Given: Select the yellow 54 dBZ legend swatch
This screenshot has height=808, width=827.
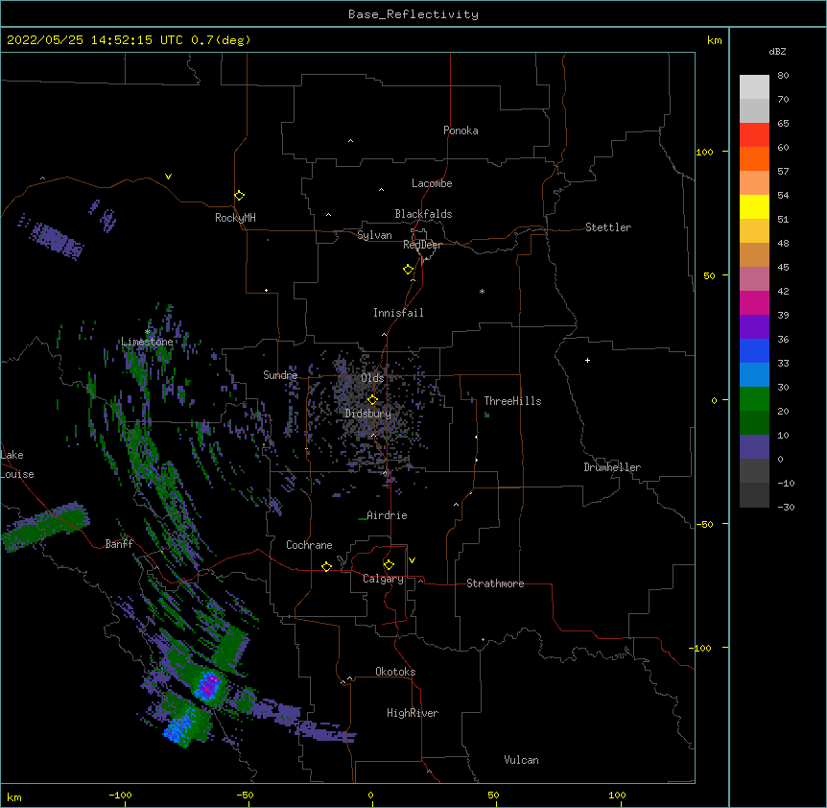Looking at the screenshot, I should tap(754, 206).
